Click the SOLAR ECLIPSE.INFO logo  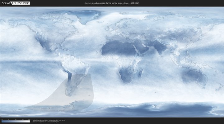click(16, 3)
